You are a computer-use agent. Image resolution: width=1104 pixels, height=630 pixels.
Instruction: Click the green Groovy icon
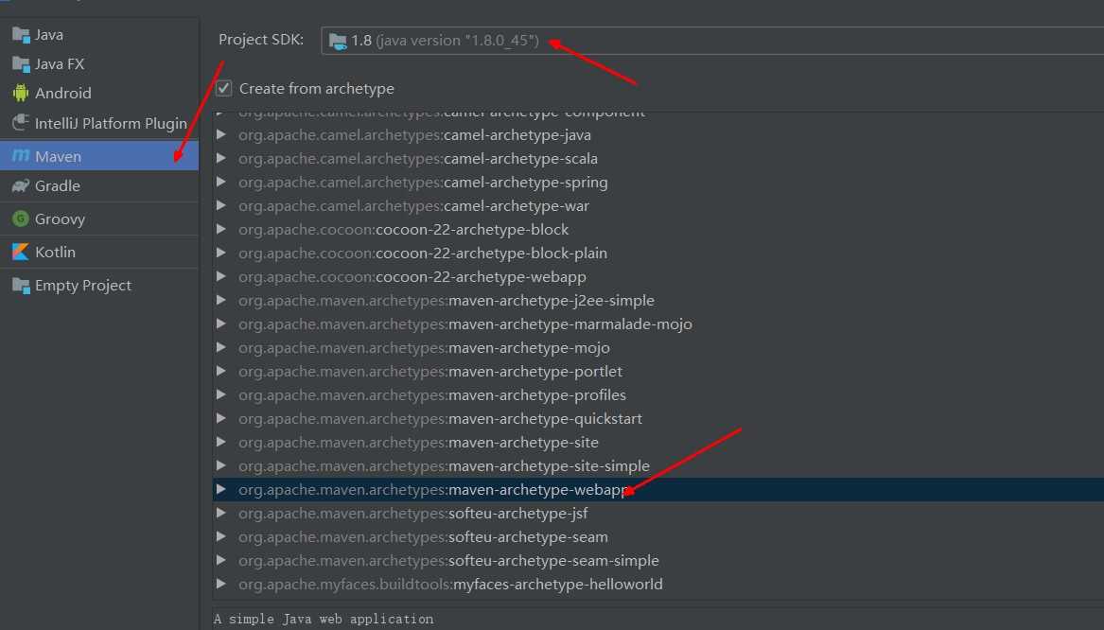point(21,219)
